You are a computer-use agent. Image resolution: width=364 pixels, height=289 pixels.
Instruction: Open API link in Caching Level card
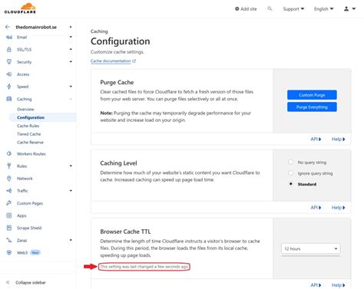click(x=316, y=208)
